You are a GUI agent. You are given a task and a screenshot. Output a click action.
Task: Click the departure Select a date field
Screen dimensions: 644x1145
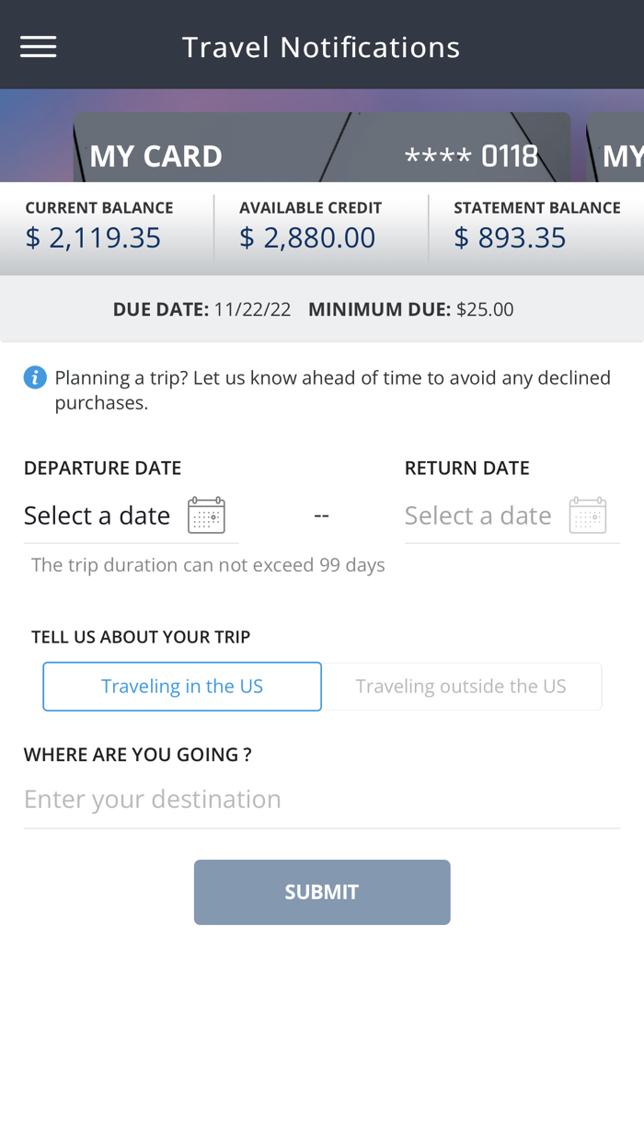pyautogui.click(x=97, y=515)
